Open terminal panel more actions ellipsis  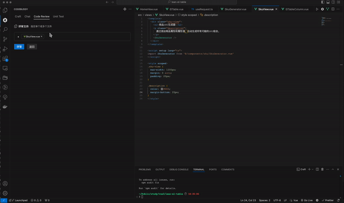point(327,169)
